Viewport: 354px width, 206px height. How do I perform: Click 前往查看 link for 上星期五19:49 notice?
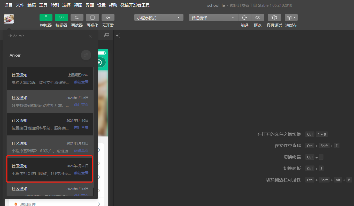(x=81, y=82)
